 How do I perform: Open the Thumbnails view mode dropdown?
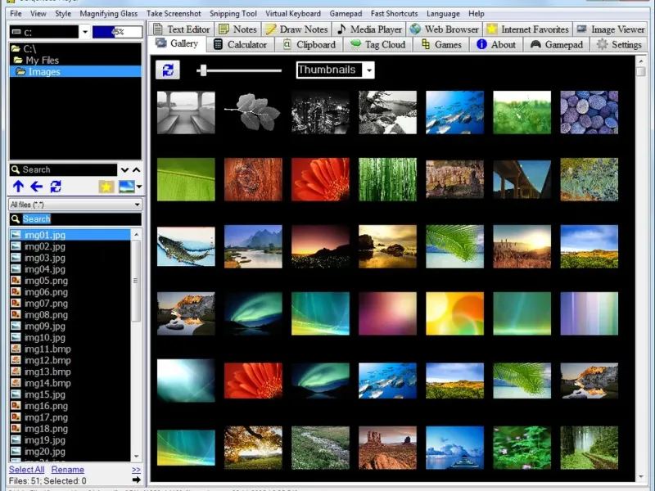(369, 70)
